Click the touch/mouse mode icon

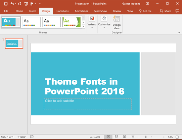(32, 4)
